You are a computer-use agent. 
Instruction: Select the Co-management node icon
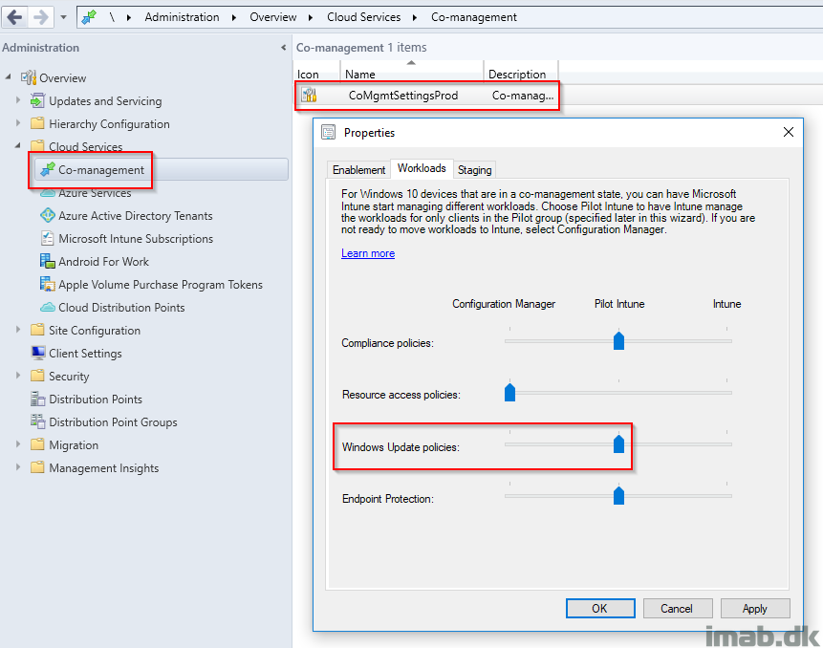tap(48, 169)
